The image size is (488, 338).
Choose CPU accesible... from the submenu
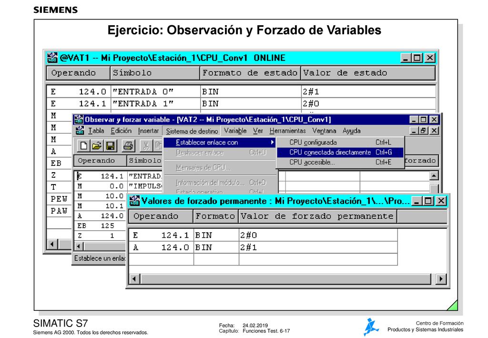pos(340,162)
